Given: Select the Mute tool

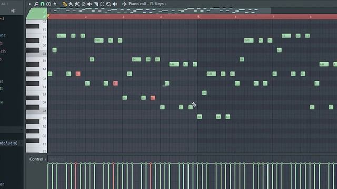Looking at the screenshot, I should (x=90, y=4).
